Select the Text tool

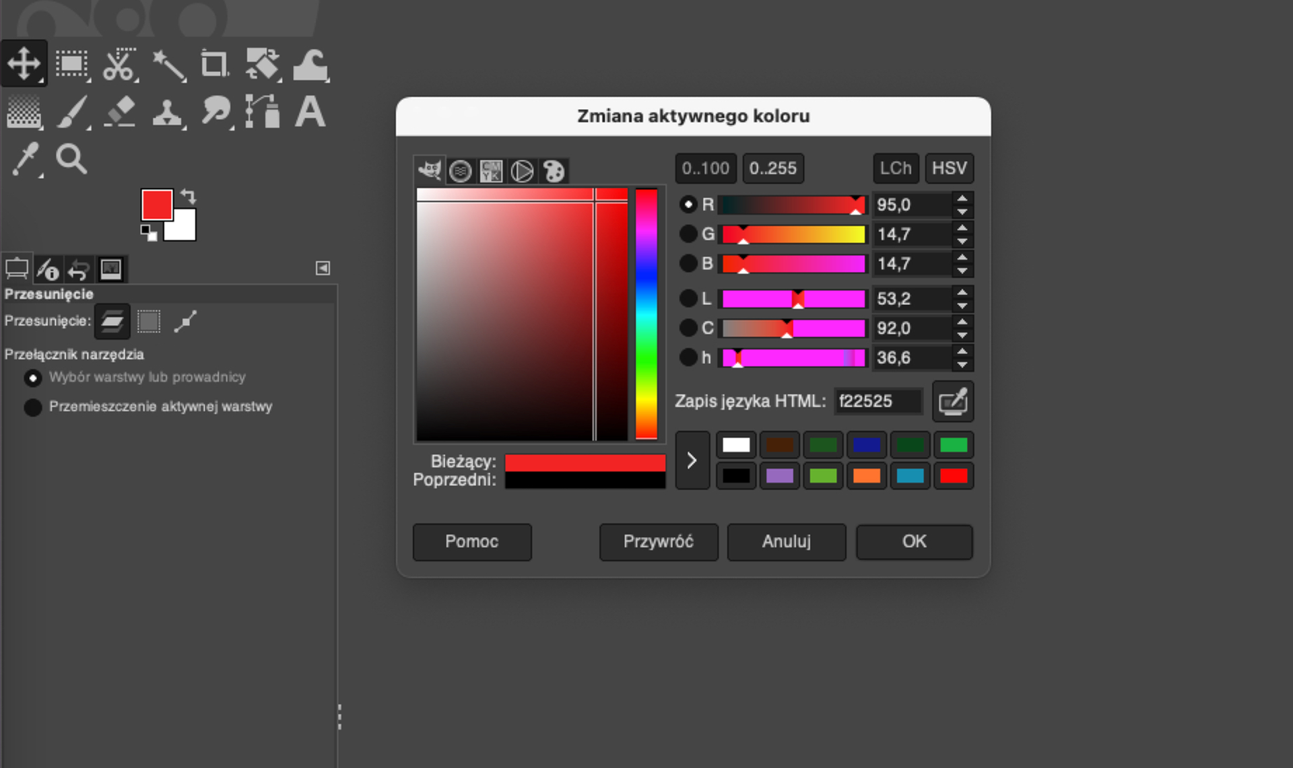tap(310, 112)
